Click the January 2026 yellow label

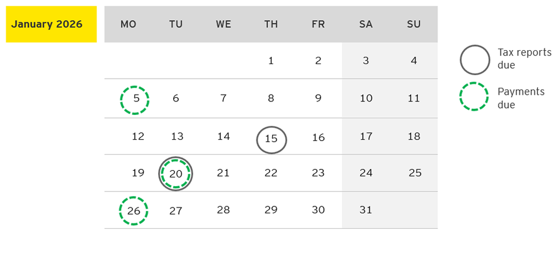coord(51,24)
